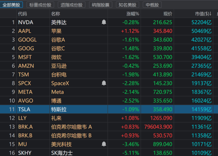The width and height of the screenshot is (218, 156).
Task: Select the LLY ticker code
Action: 22,118
